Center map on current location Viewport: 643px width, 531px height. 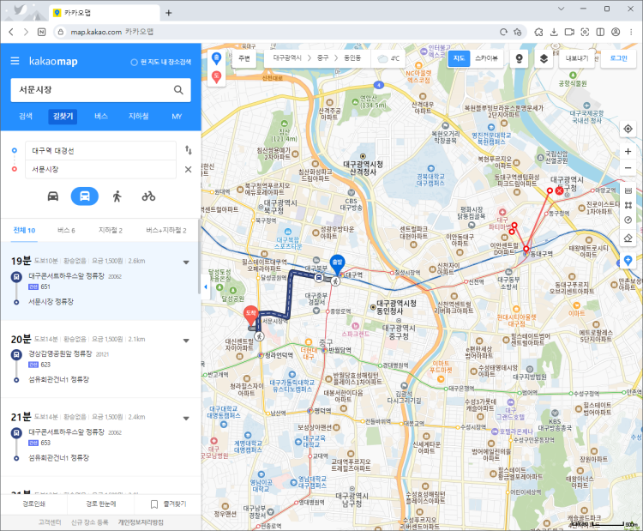[628, 129]
